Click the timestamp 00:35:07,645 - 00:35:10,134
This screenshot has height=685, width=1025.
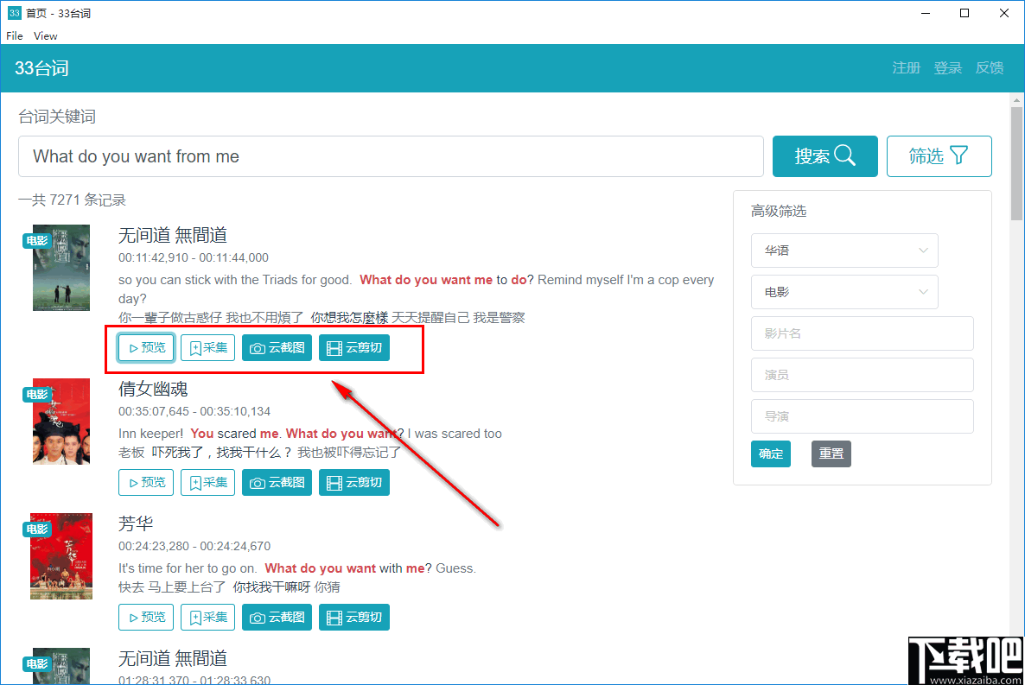point(194,411)
